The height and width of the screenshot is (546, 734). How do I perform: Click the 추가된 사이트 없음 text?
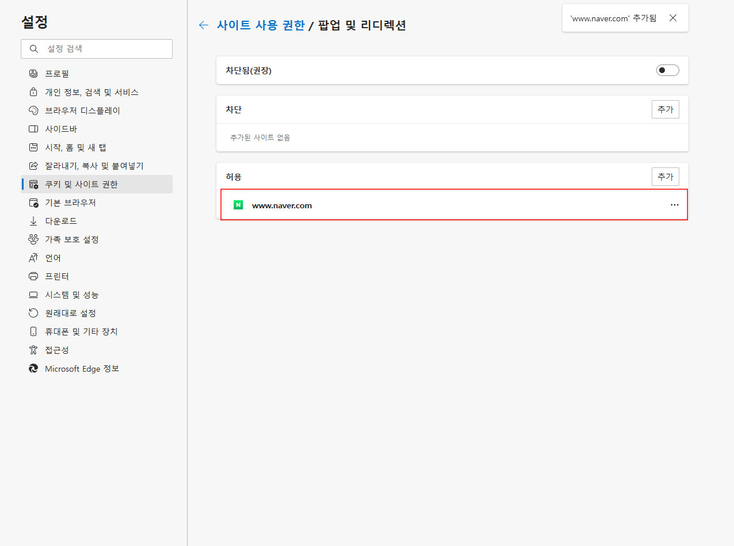tap(260, 138)
